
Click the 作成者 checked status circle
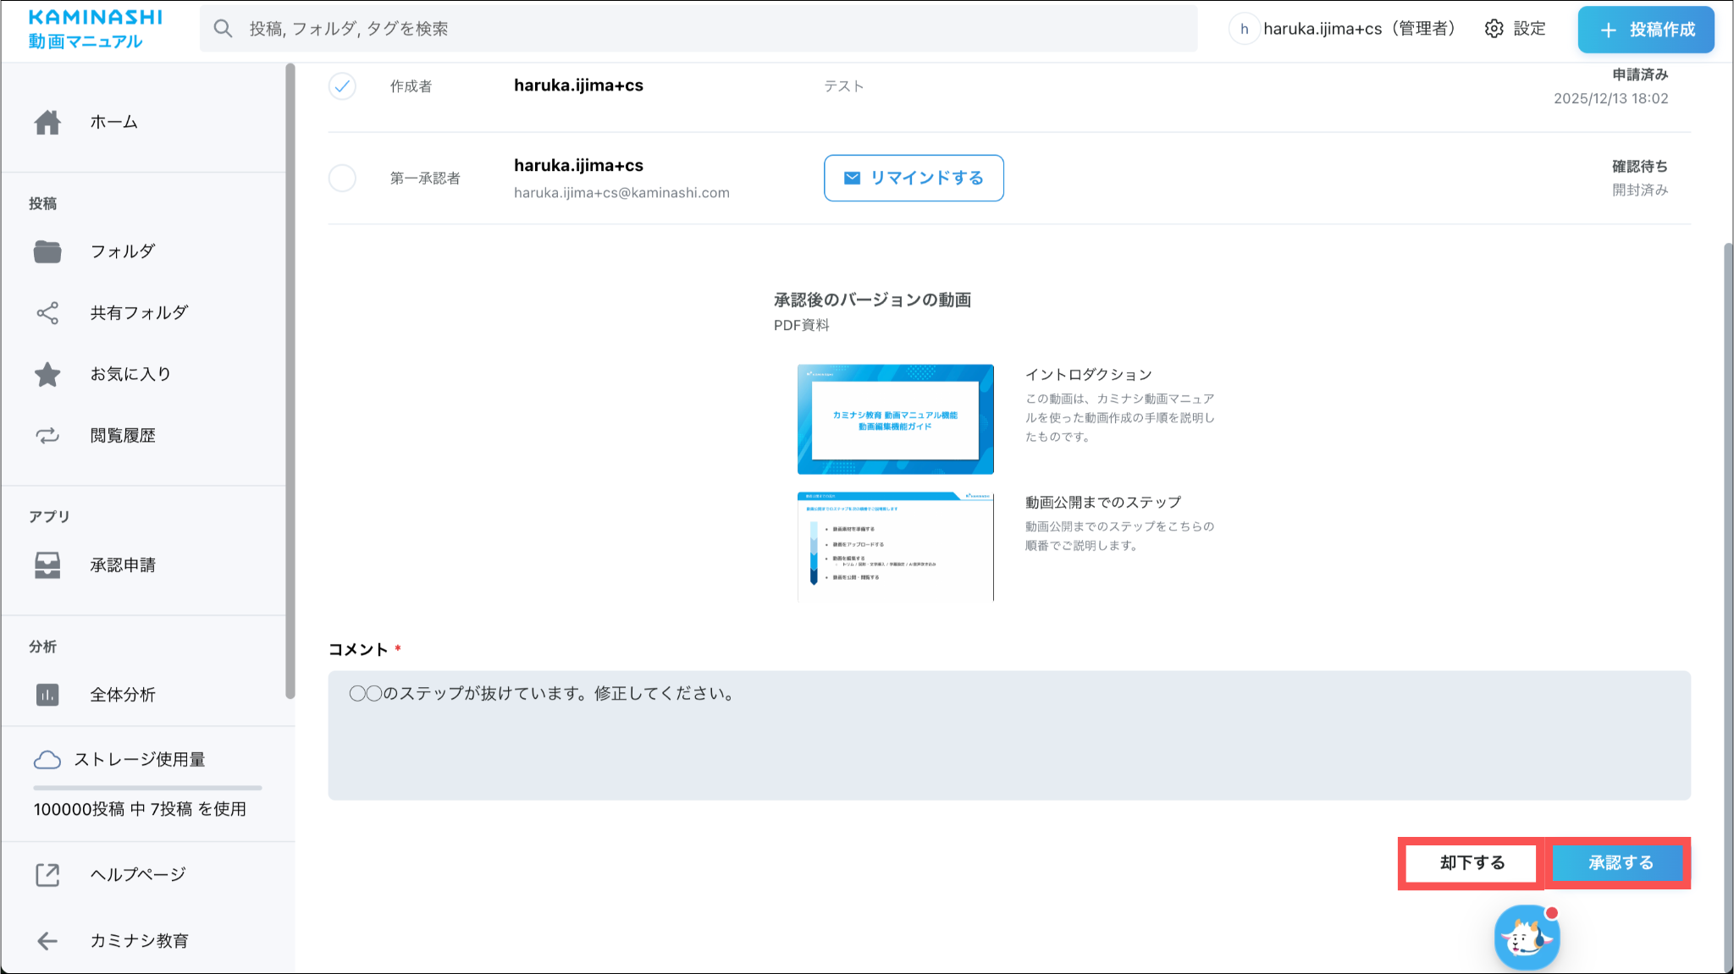pos(342,86)
